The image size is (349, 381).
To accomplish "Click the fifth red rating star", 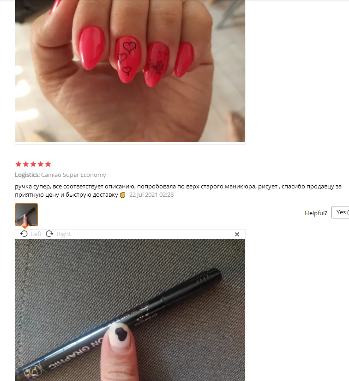I will pos(48,164).
